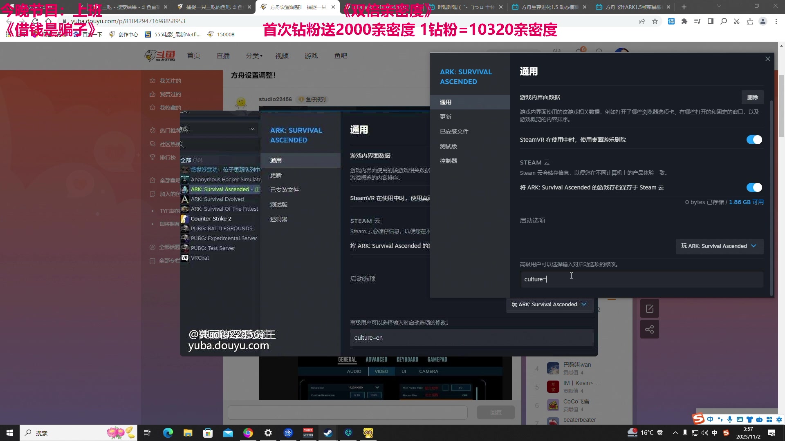Screen dimensions: 785x441
Task: Switch Chinese/English input via 中 in taskbar
Action: [710, 419]
